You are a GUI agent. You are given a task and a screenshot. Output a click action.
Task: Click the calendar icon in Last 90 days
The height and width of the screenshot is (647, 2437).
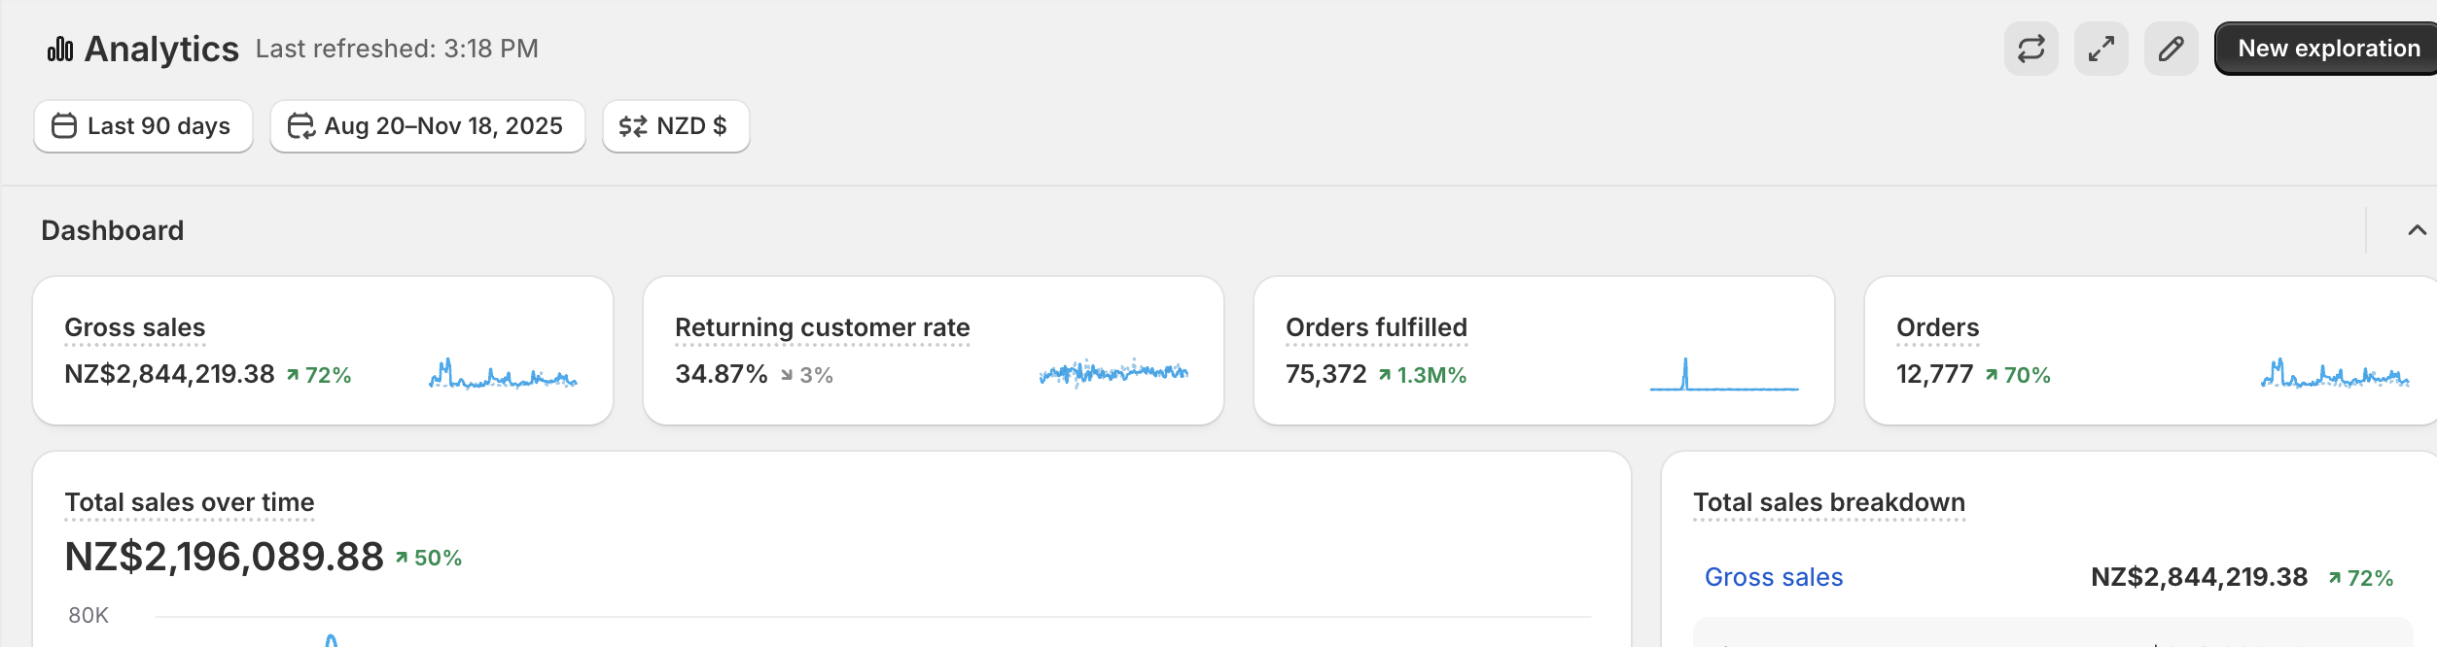(64, 126)
